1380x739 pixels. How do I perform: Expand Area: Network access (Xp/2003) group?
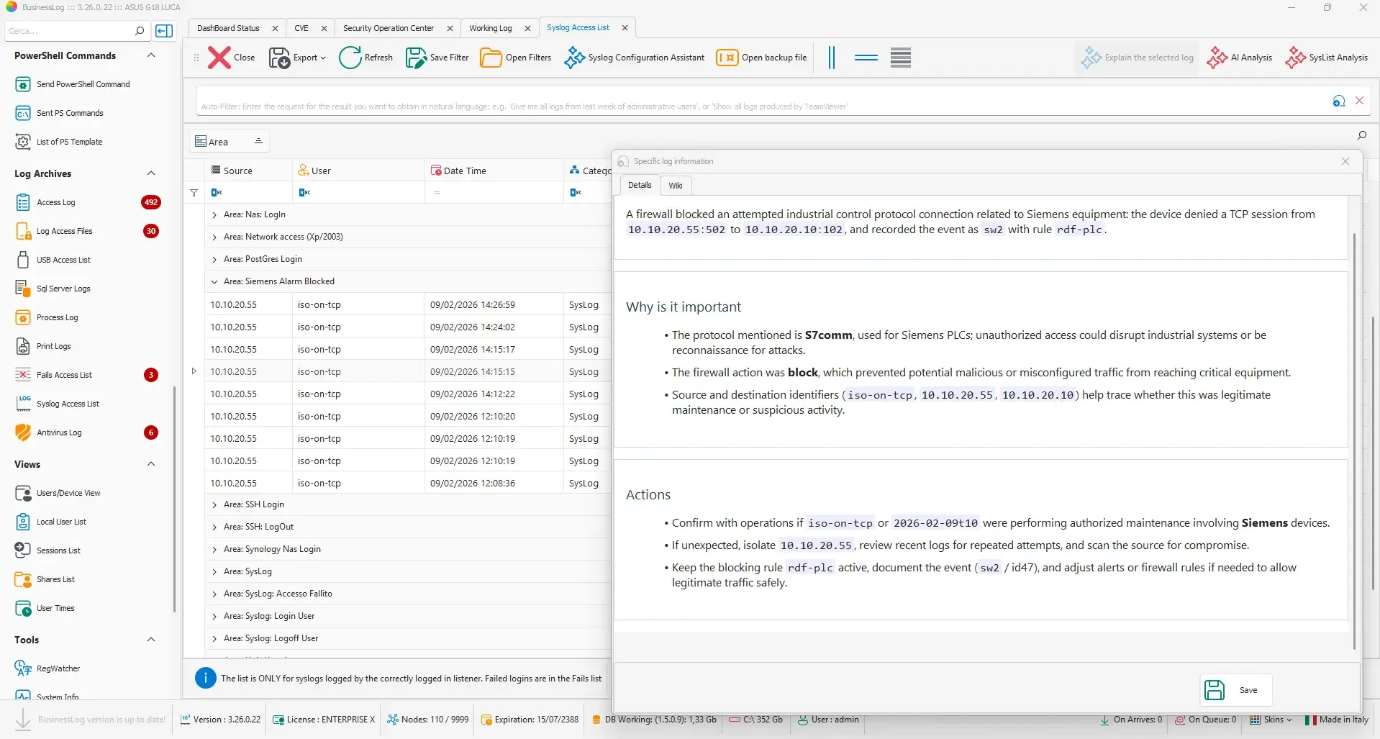click(214, 237)
